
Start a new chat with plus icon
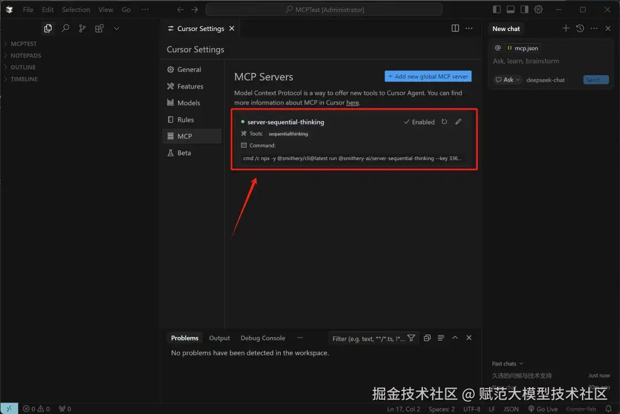pos(566,28)
